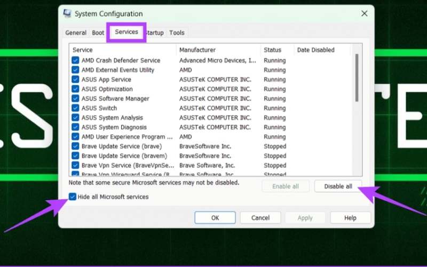427x267 pixels.
Task: Select ASUS App Service row text
Action: (106, 80)
